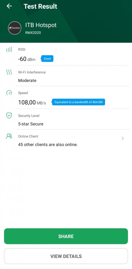132x269 pixels.
Task: Tap the Ruckus router logo
Action: coord(15,28)
